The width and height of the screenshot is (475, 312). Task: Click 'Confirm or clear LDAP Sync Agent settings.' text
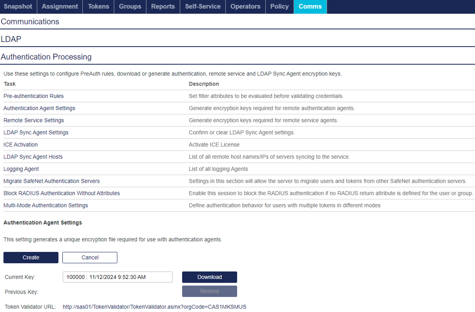pyautogui.click(x=242, y=132)
